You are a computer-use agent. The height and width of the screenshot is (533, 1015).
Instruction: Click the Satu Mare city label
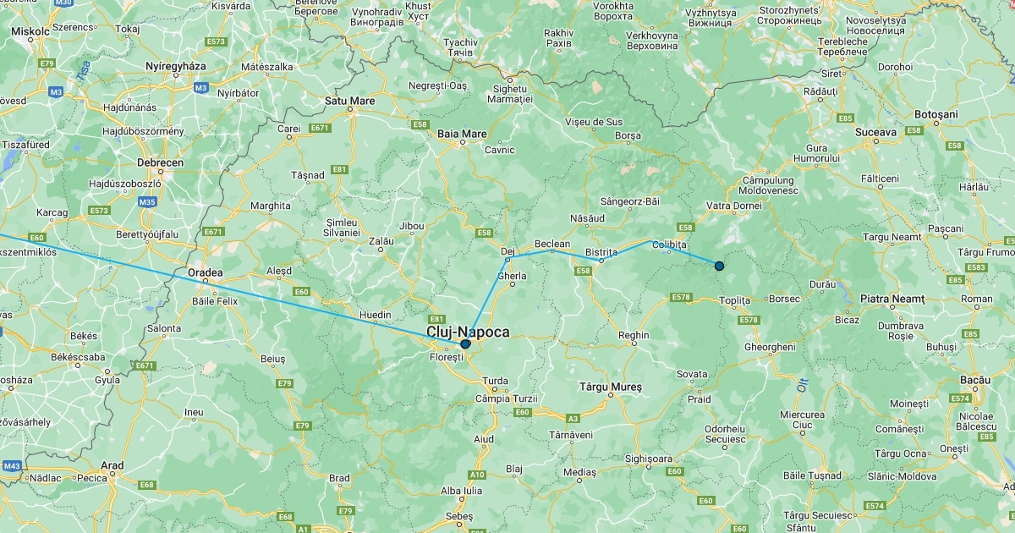(350, 101)
